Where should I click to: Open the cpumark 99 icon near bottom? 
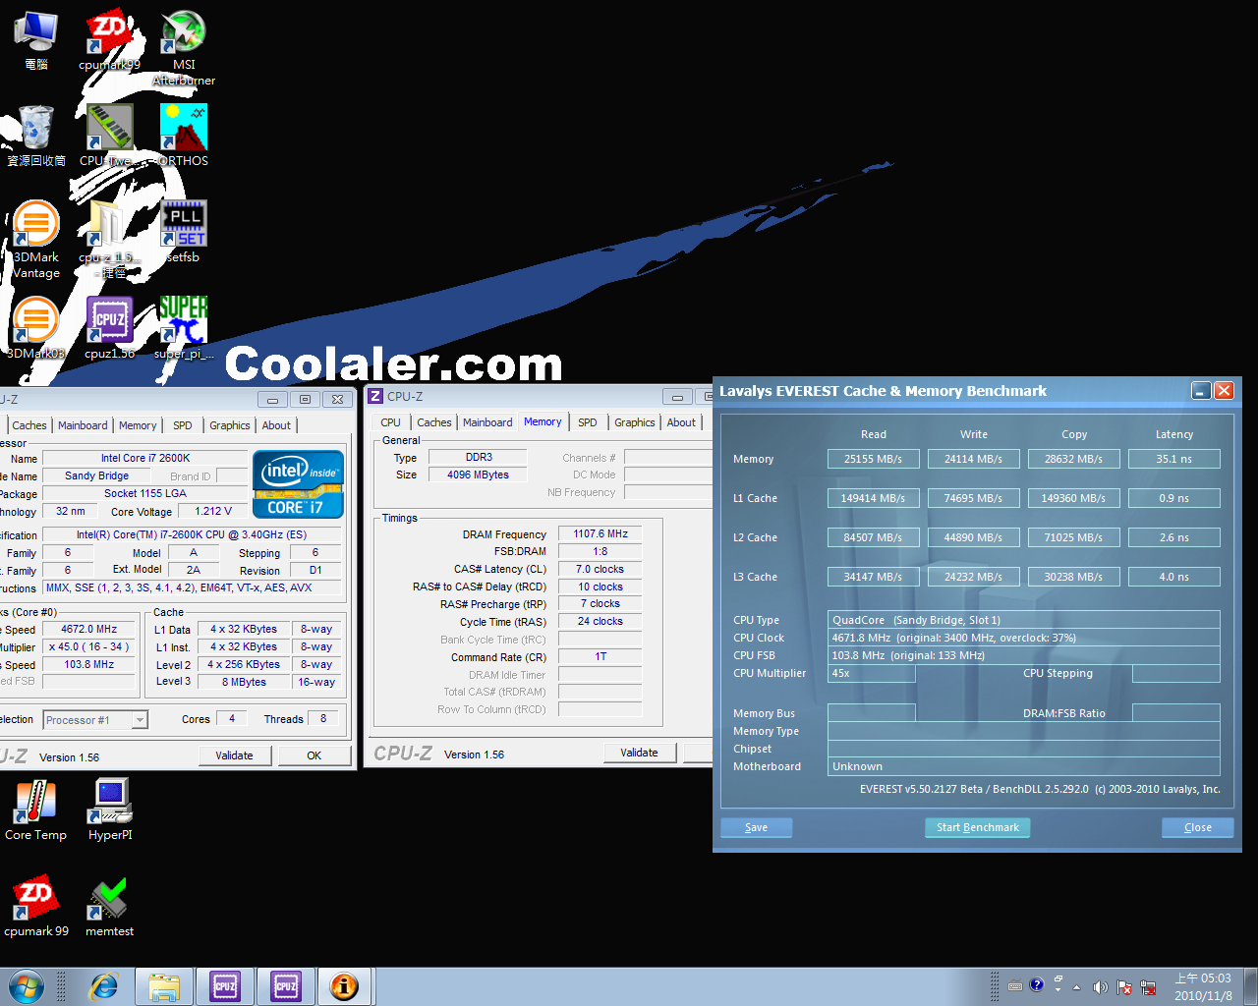36,906
